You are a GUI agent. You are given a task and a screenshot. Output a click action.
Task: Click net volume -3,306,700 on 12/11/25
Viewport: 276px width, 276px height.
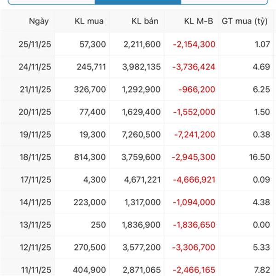(194, 247)
